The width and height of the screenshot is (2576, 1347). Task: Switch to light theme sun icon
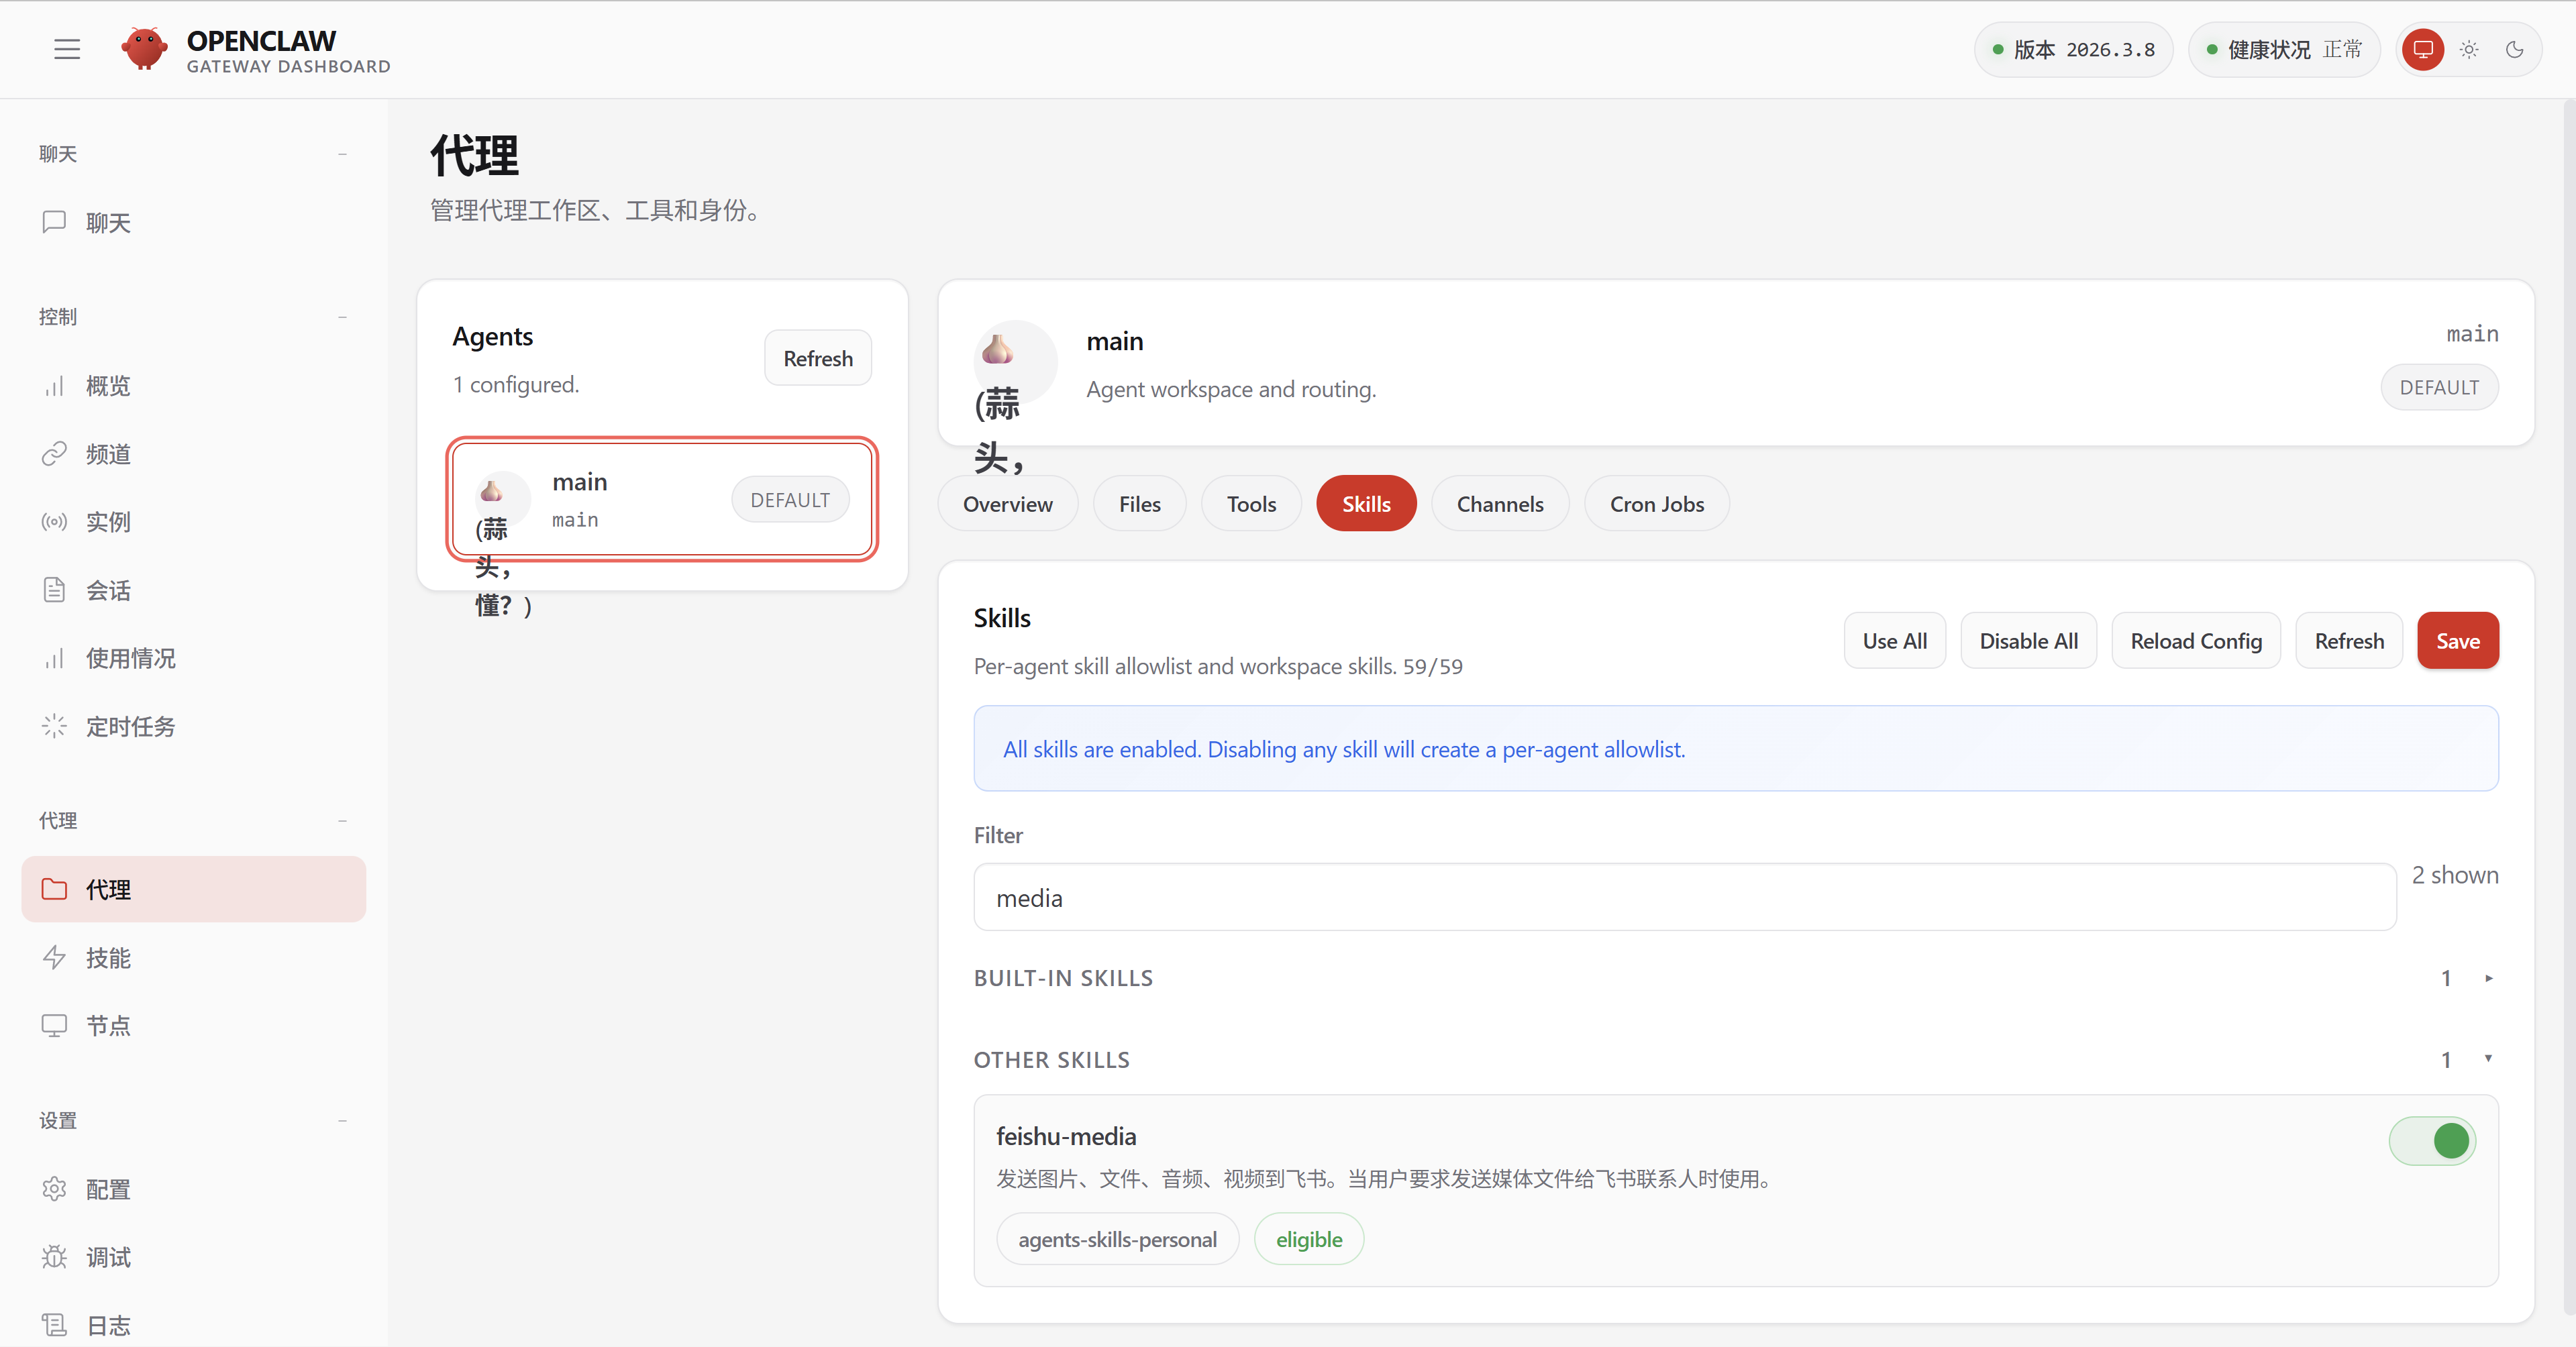pos(2469,49)
